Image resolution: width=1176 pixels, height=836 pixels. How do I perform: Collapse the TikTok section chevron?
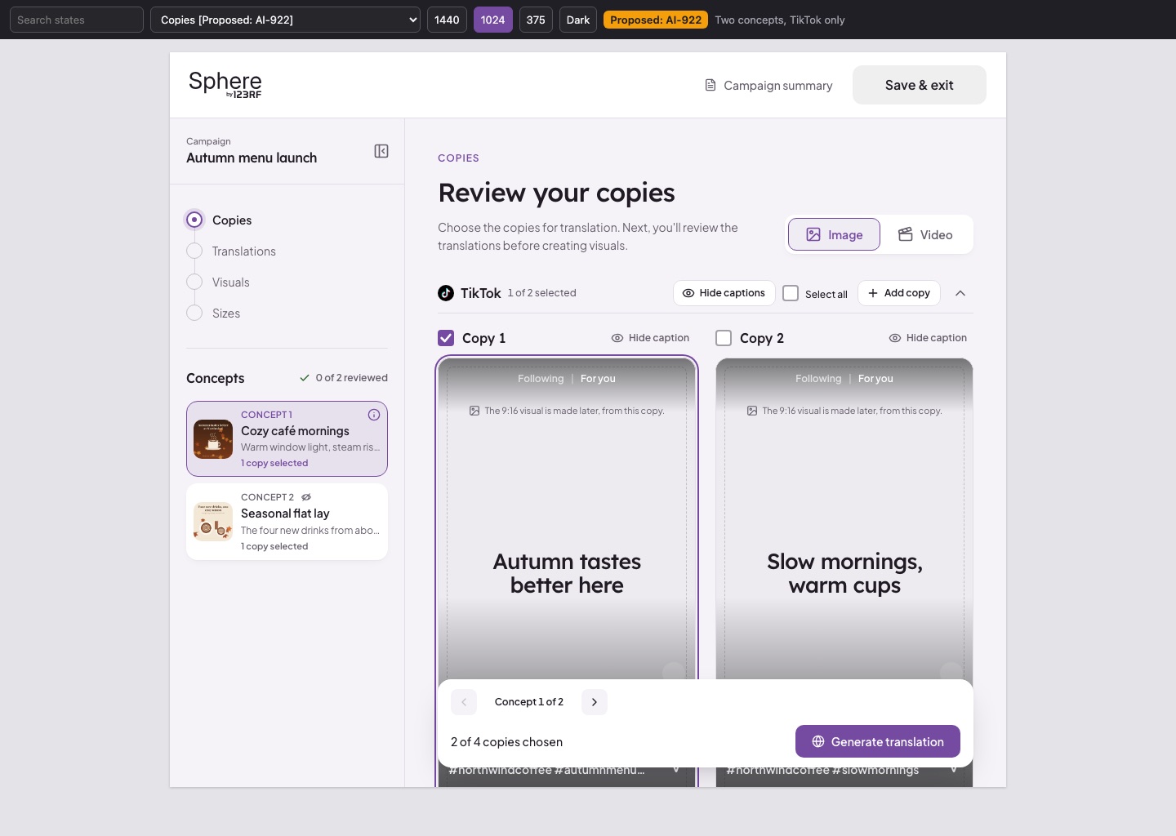(x=960, y=293)
